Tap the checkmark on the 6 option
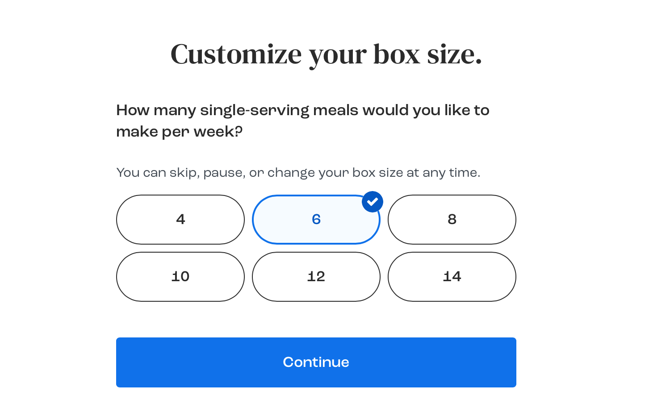The image size is (670, 416). tap(373, 202)
